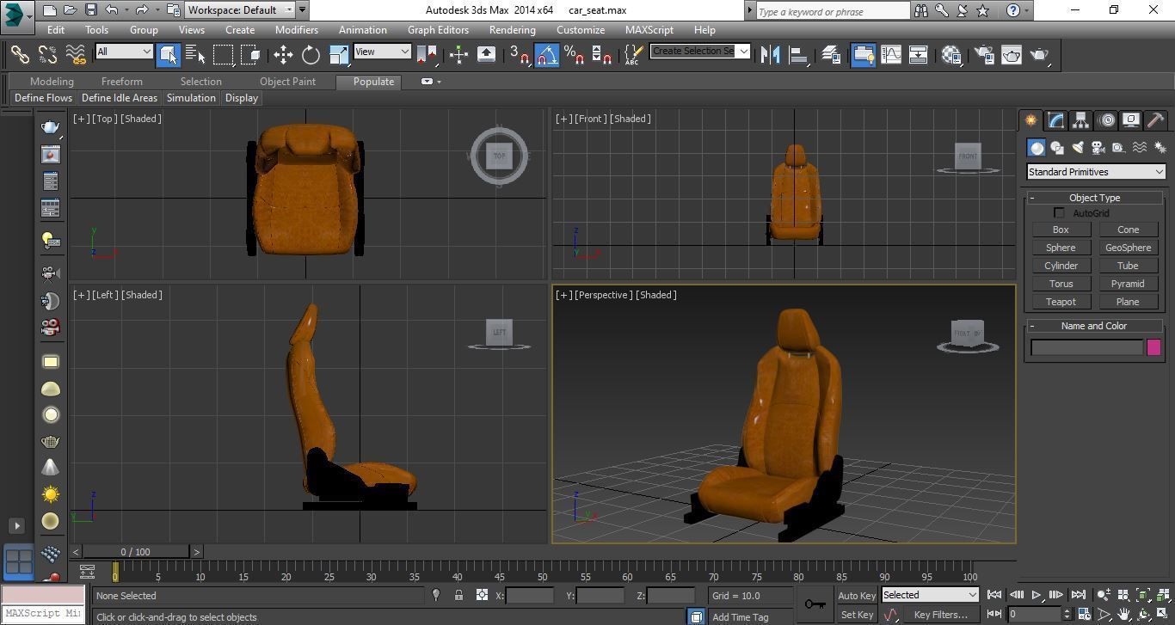Toggle the Set Key mode

(x=857, y=615)
